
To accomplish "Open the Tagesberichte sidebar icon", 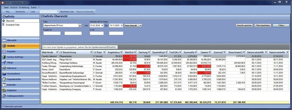I will point(4,79).
